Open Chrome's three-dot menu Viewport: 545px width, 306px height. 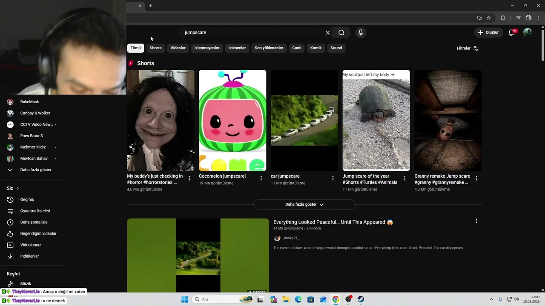(x=539, y=18)
